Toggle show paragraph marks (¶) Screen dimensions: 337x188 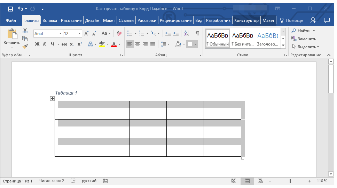pos(197,33)
